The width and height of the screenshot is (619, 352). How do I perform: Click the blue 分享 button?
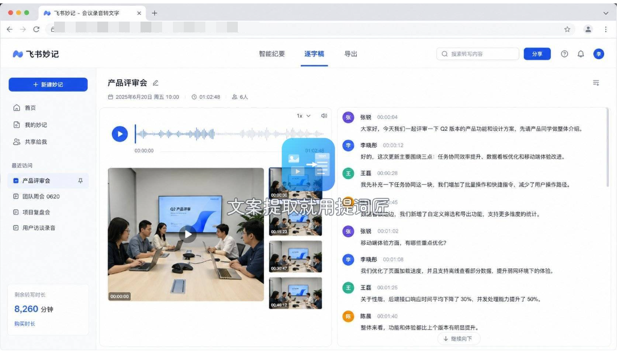pyautogui.click(x=537, y=54)
